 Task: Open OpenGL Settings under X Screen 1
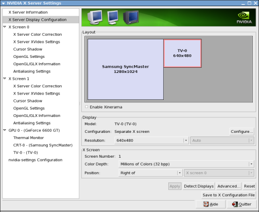[29, 108]
